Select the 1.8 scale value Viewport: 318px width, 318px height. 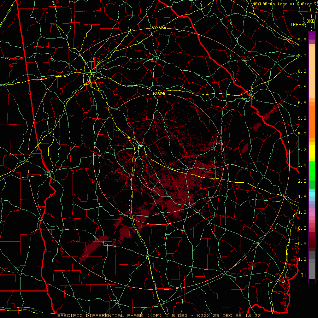pyautogui.click(x=302, y=197)
